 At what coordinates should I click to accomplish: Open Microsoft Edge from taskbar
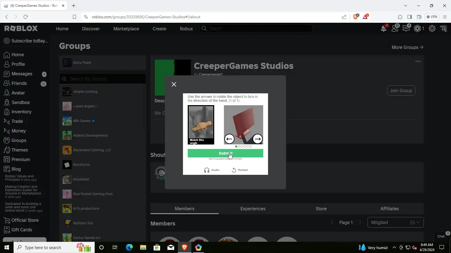tap(129, 247)
